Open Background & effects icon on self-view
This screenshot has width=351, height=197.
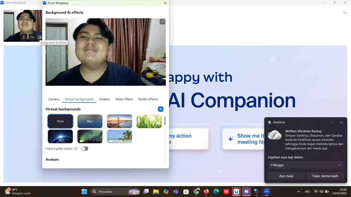click(x=40, y=37)
